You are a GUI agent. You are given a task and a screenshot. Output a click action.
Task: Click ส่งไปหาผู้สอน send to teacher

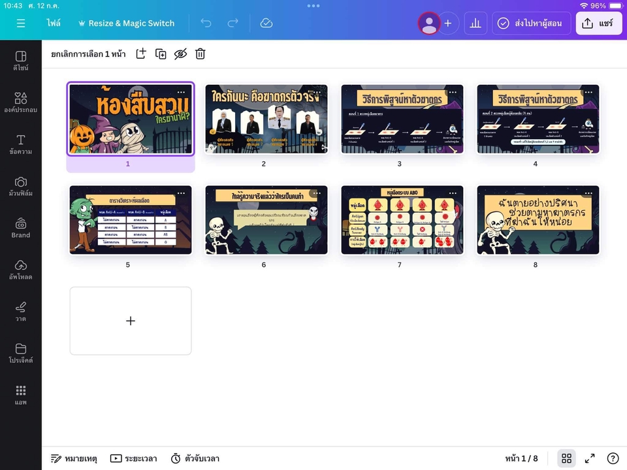[531, 23]
